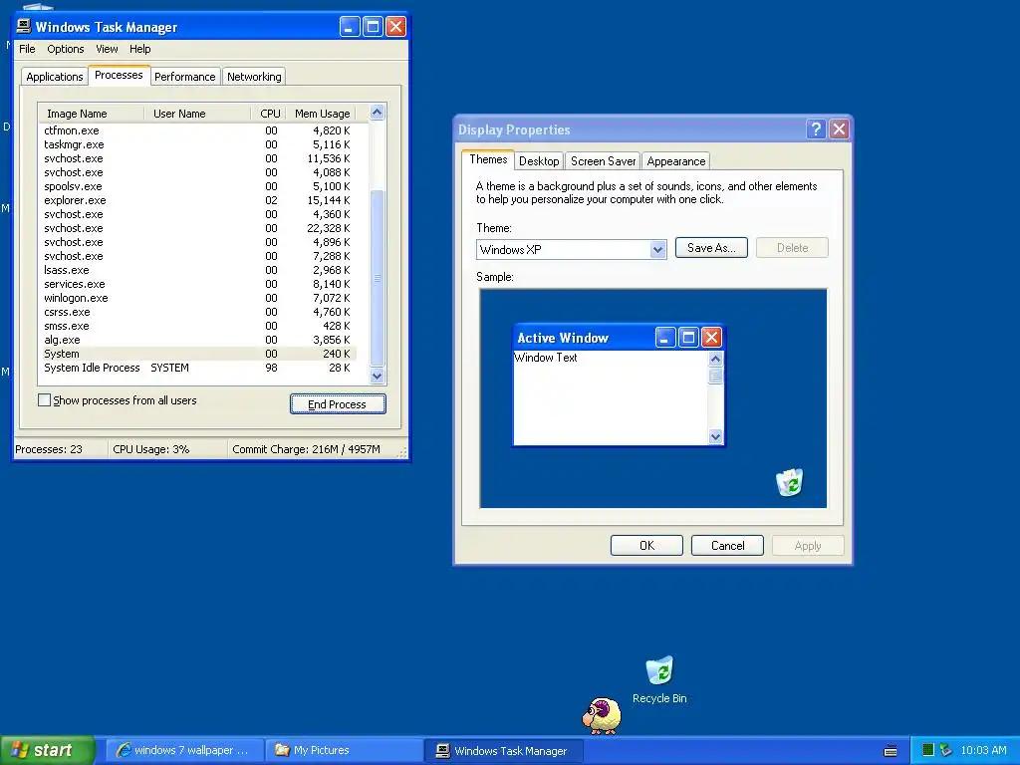Select the ctfmon.exe process
The height and width of the screenshot is (765, 1020).
pos(197,130)
